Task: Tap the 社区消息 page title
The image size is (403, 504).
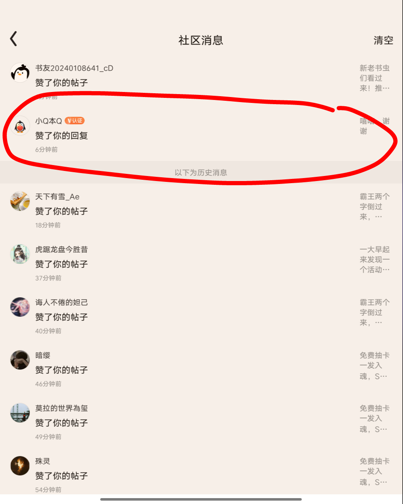Action: click(x=201, y=40)
